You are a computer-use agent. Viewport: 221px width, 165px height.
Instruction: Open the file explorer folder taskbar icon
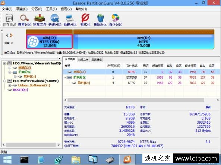pos(76,160)
